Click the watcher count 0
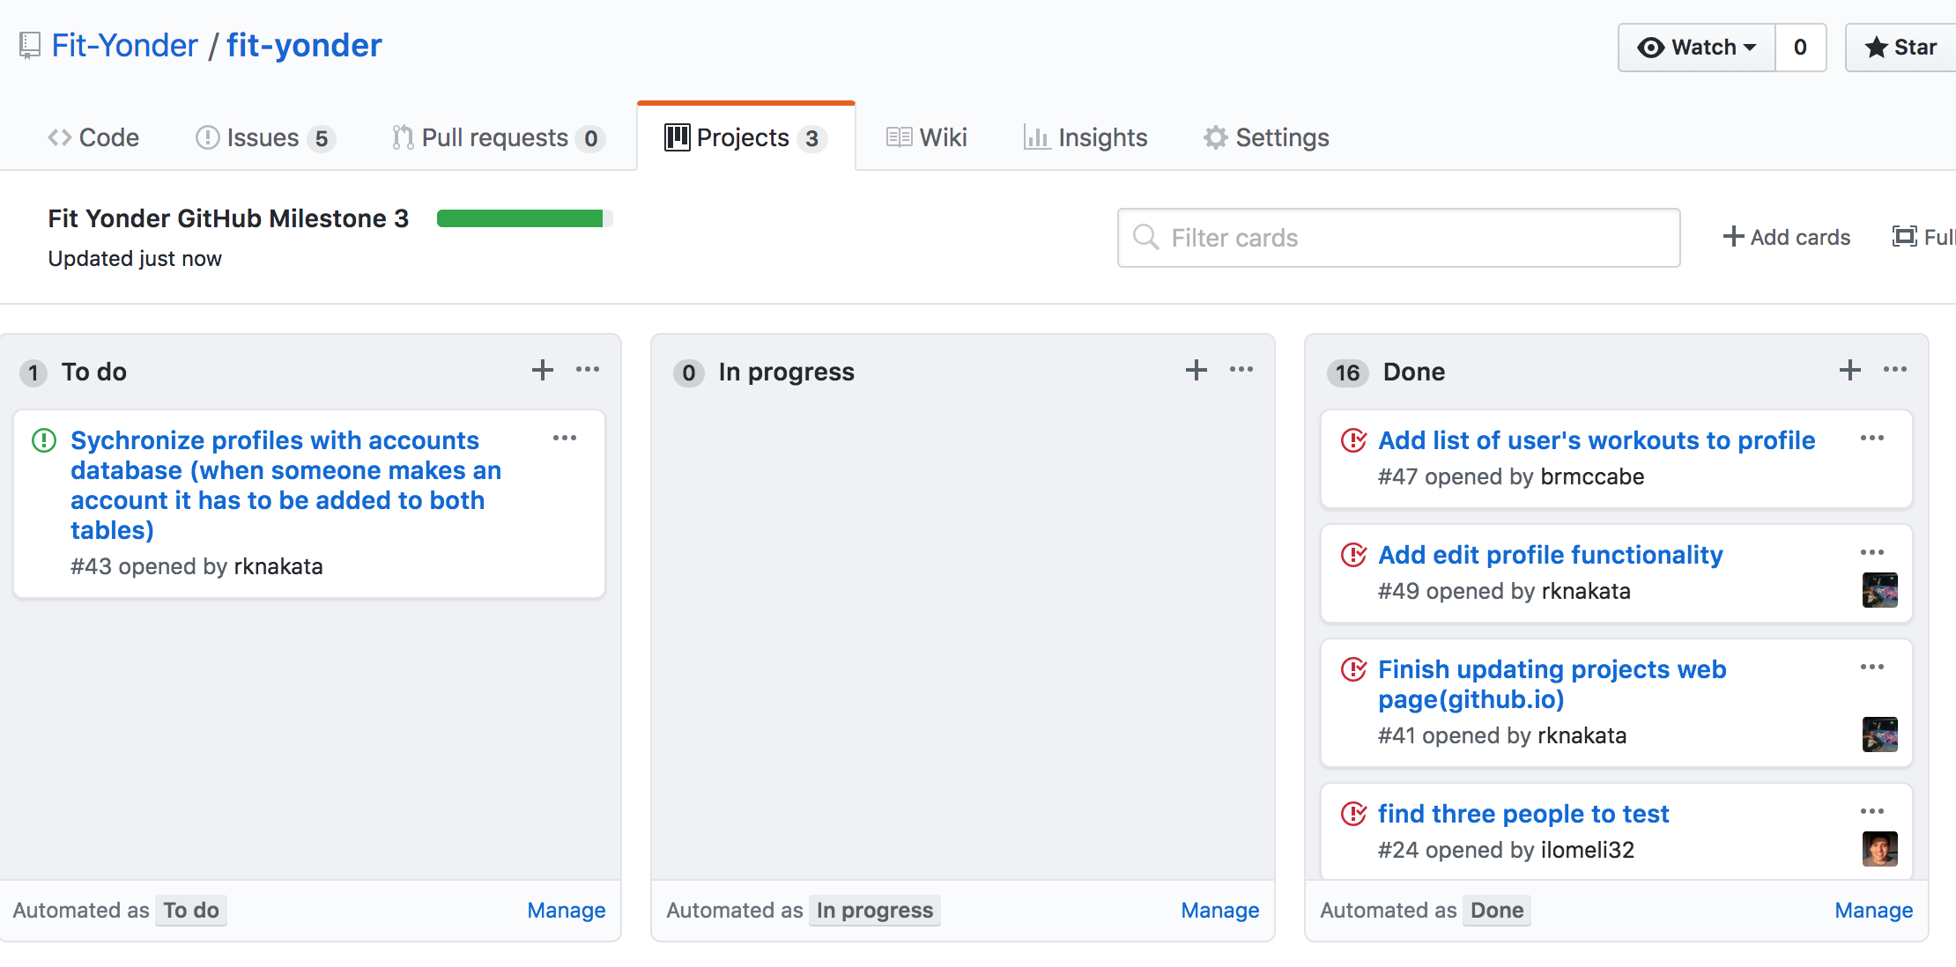Viewport: 1956px width, 967px height. (x=1800, y=47)
